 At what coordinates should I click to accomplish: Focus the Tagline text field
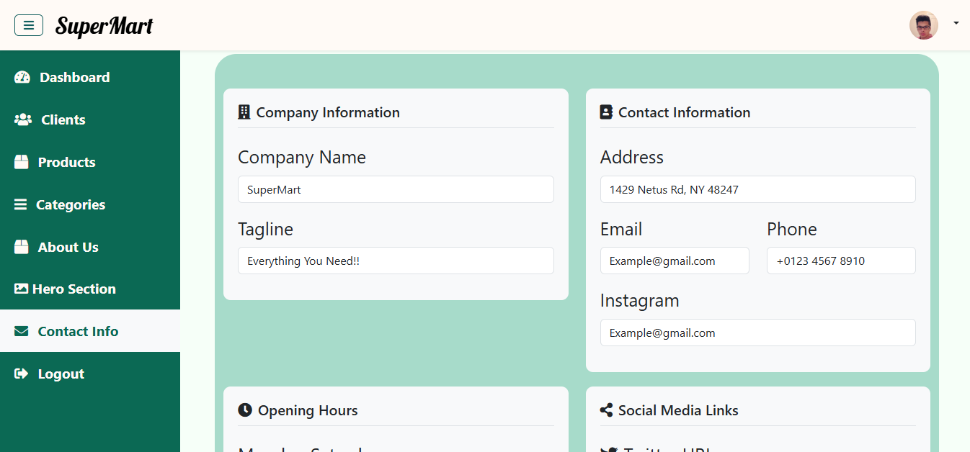396,261
